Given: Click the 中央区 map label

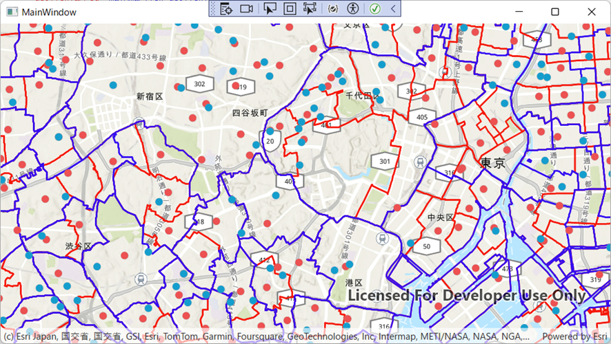Looking at the screenshot, I should [x=441, y=217].
